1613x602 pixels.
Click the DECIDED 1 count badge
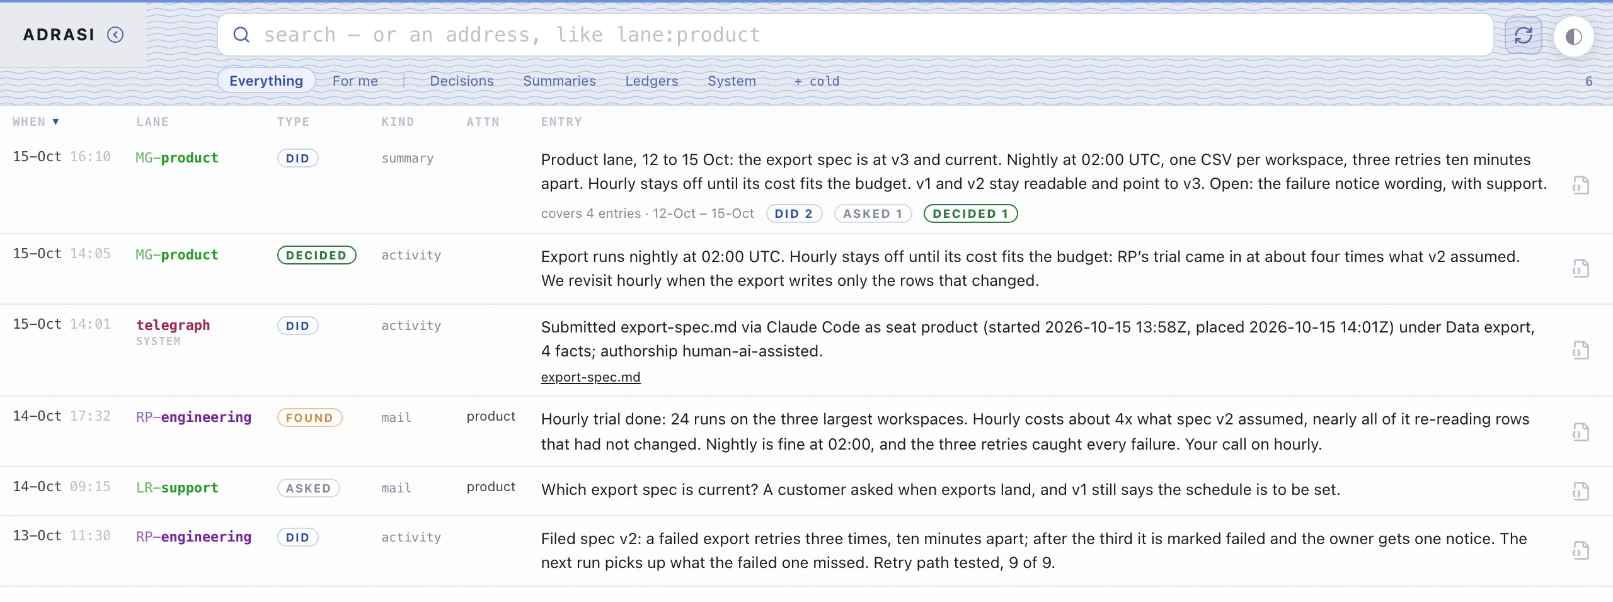tap(970, 213)
